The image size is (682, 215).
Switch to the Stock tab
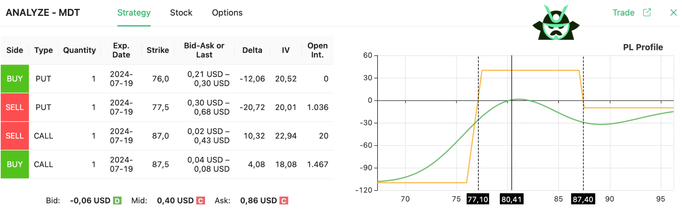coord(181,13)
